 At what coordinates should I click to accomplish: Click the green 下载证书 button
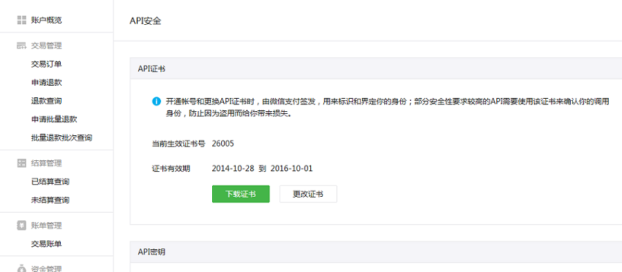(241, 194)
